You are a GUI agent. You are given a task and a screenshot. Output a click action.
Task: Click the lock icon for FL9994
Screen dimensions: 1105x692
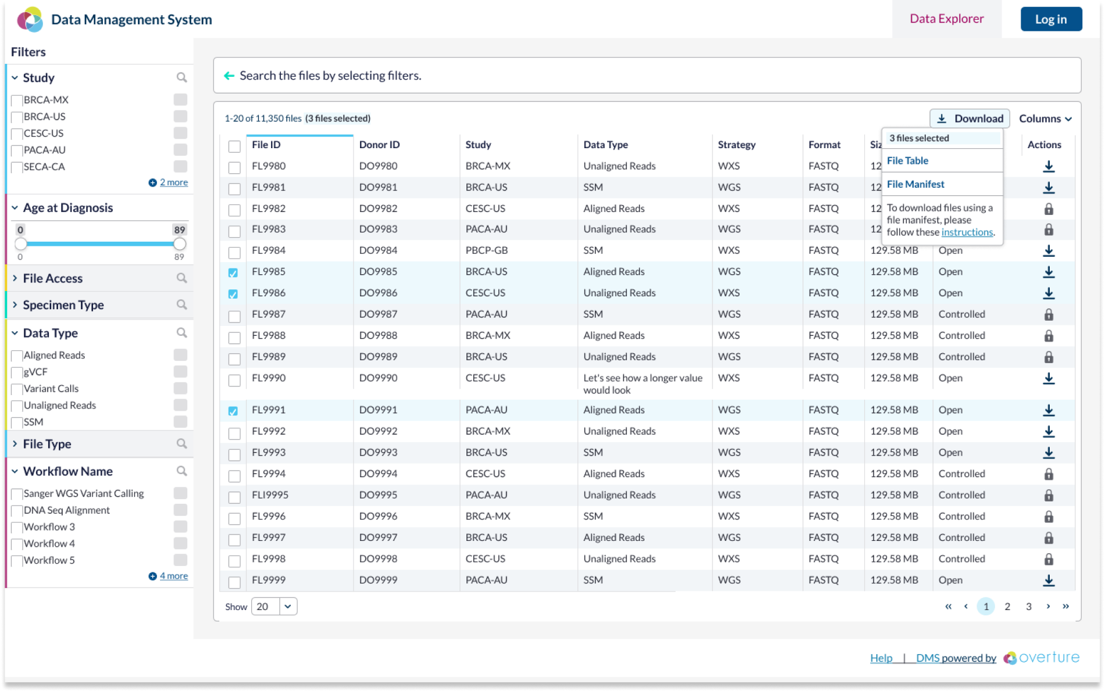pos(1048,474)
